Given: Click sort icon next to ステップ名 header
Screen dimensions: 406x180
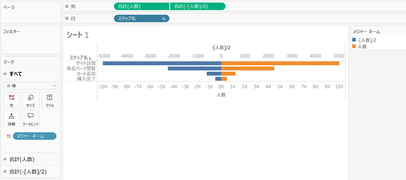Looking at the screenshot, I should [90, 58].
